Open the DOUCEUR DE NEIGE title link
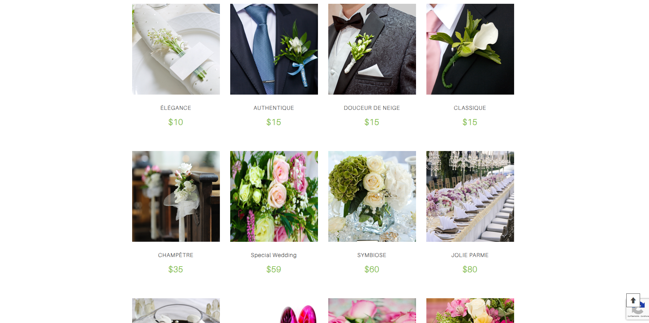The width and height of the screenshot is (649, 323). pos(372,108)
